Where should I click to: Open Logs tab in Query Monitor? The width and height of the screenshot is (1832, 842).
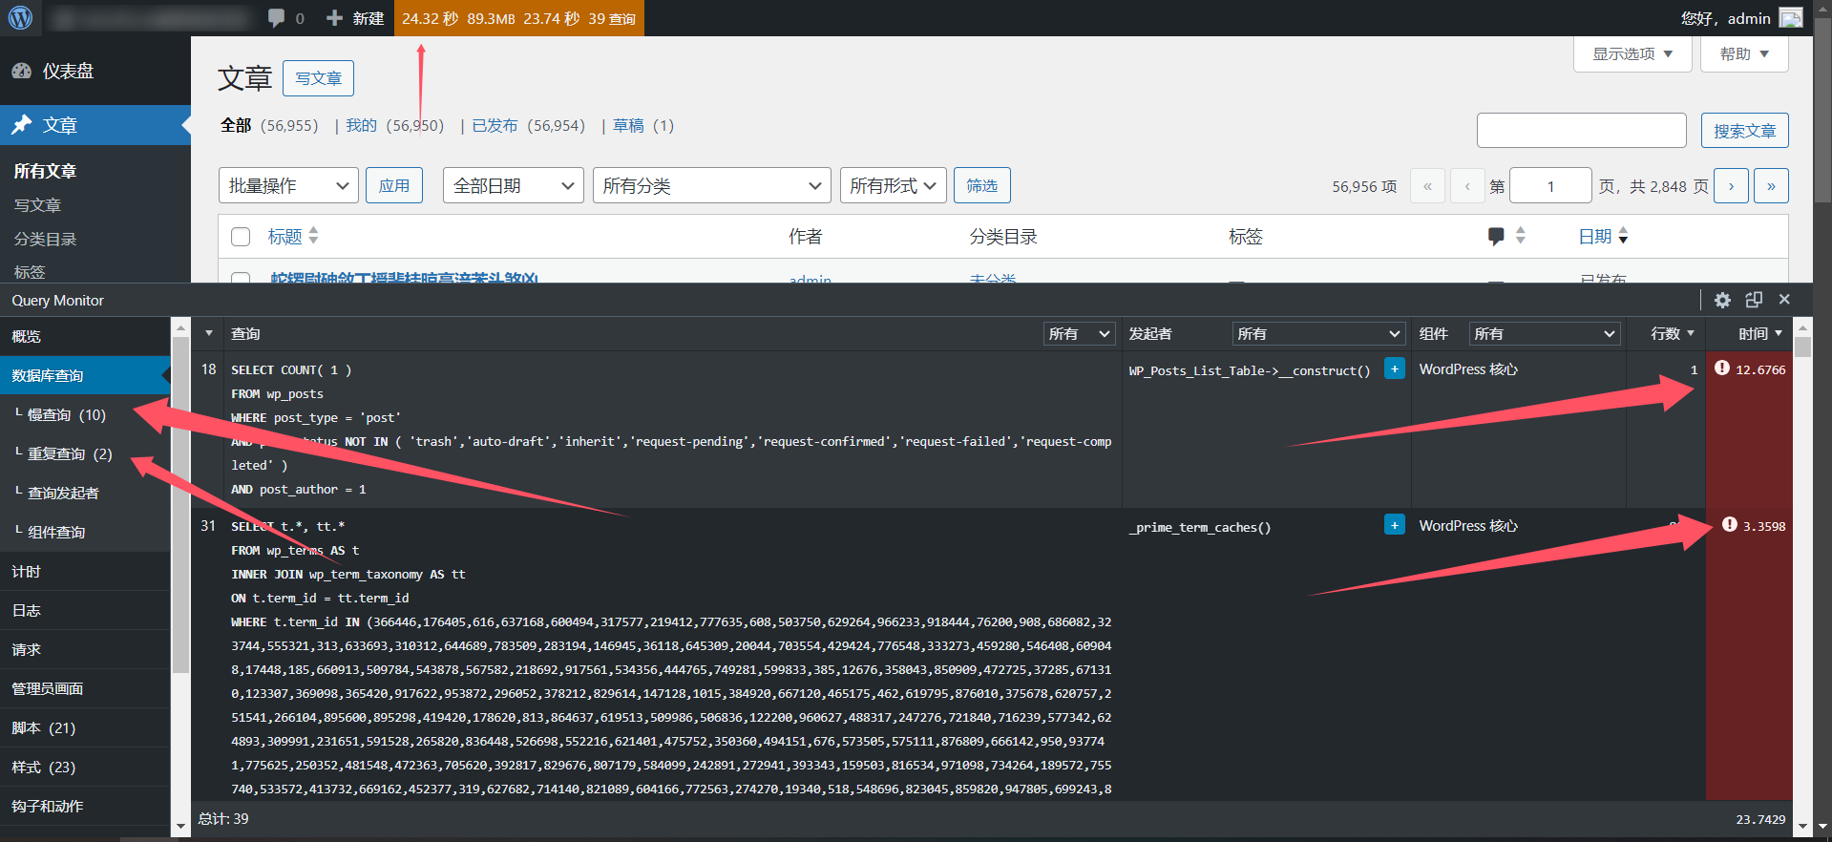[85, 610]
